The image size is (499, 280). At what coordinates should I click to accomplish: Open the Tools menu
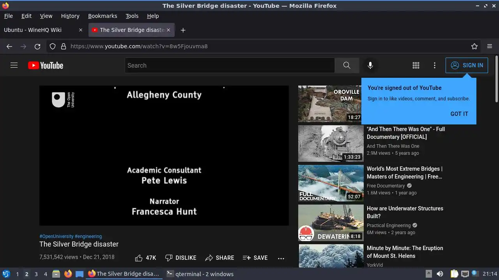coord(132,16)
